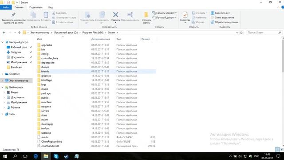Click the Копировать clipboard icon

tap(33, 15)
